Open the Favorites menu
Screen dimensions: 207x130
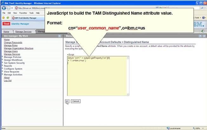(23, 13)
